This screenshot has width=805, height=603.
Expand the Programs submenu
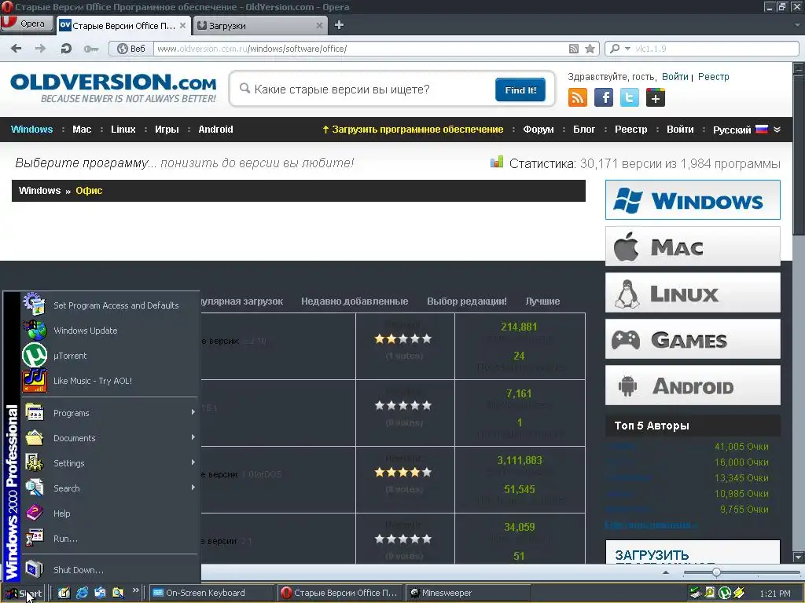110,413
